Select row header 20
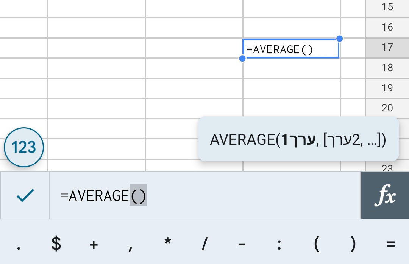This screenshot has height=264, width=409. 387,108
